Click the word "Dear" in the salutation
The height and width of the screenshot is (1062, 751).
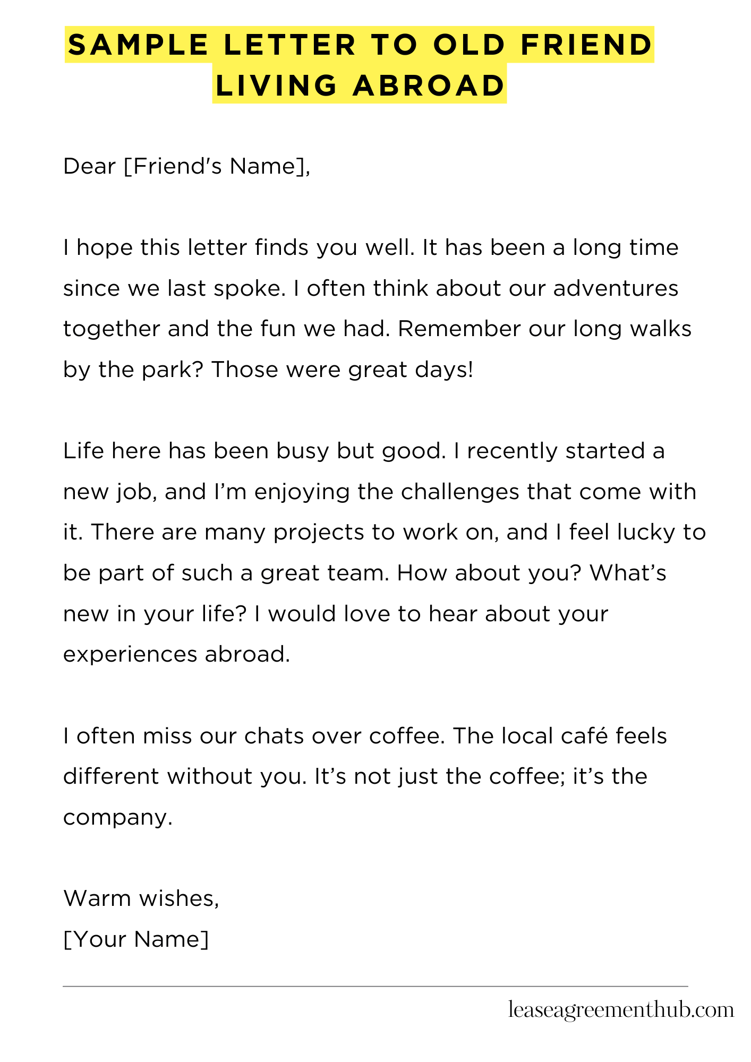[x=89, y=167]
